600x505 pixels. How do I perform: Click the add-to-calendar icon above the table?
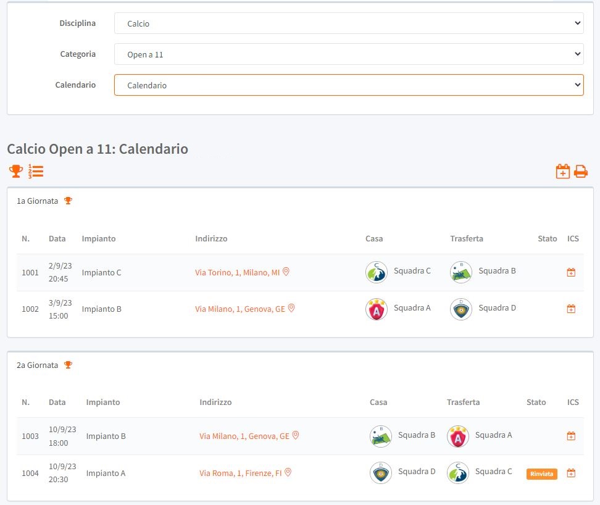[x=562, y=171]
